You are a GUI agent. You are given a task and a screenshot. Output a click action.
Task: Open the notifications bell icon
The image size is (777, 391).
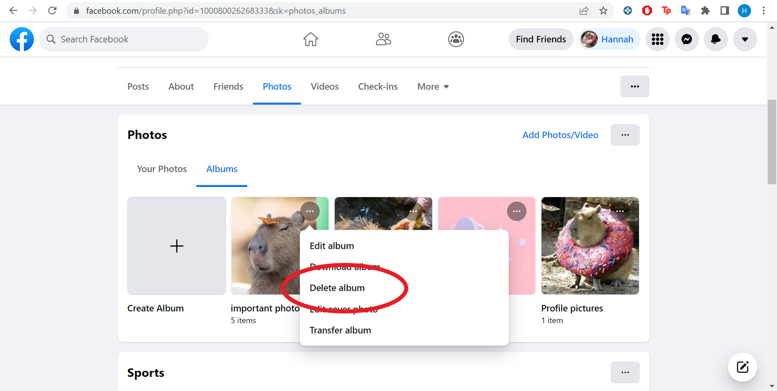(716, 39)
